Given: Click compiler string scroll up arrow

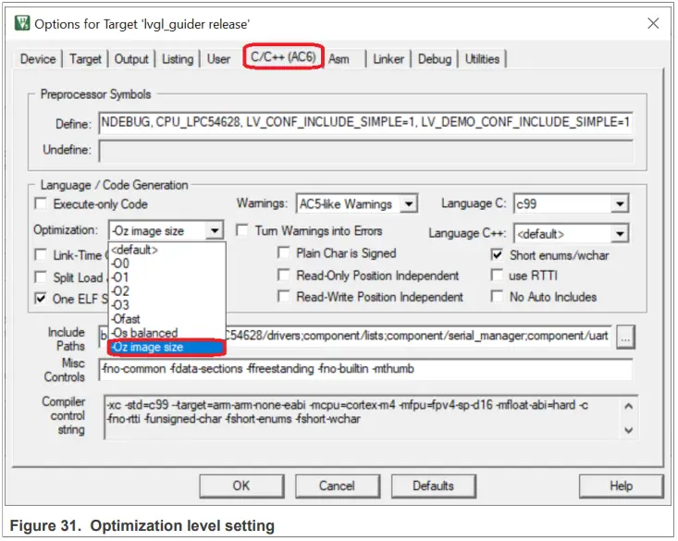Looking at the screenshot, I should pos(629,406).
